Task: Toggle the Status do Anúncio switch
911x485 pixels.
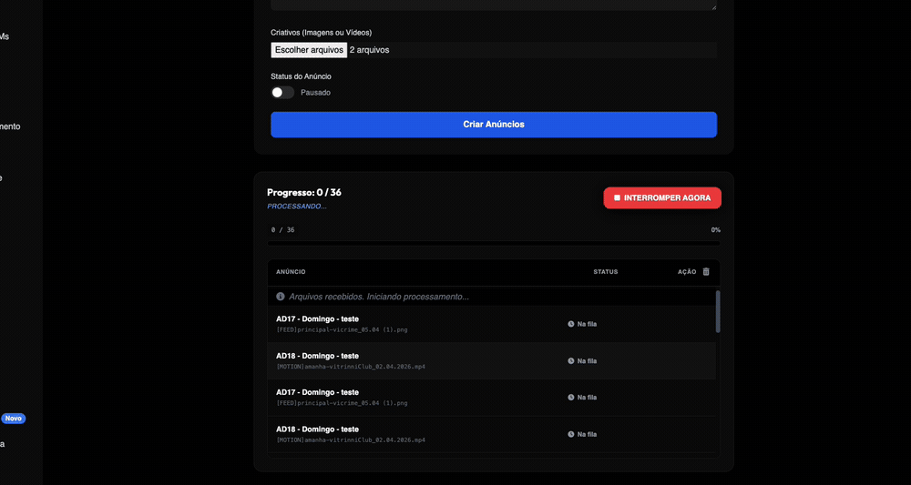Action: point(282,92)
